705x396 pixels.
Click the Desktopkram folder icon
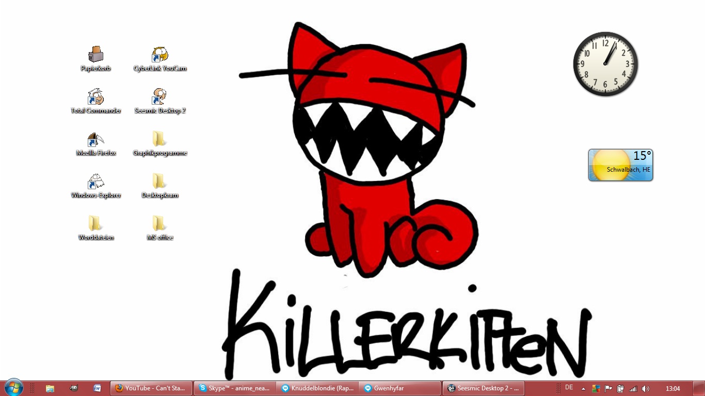[159, 181]
